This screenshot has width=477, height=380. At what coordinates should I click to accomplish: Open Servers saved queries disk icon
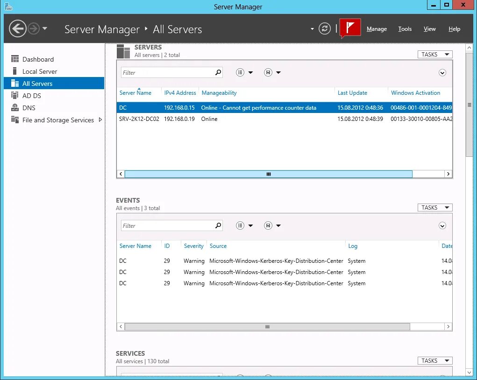coord(268,72)
